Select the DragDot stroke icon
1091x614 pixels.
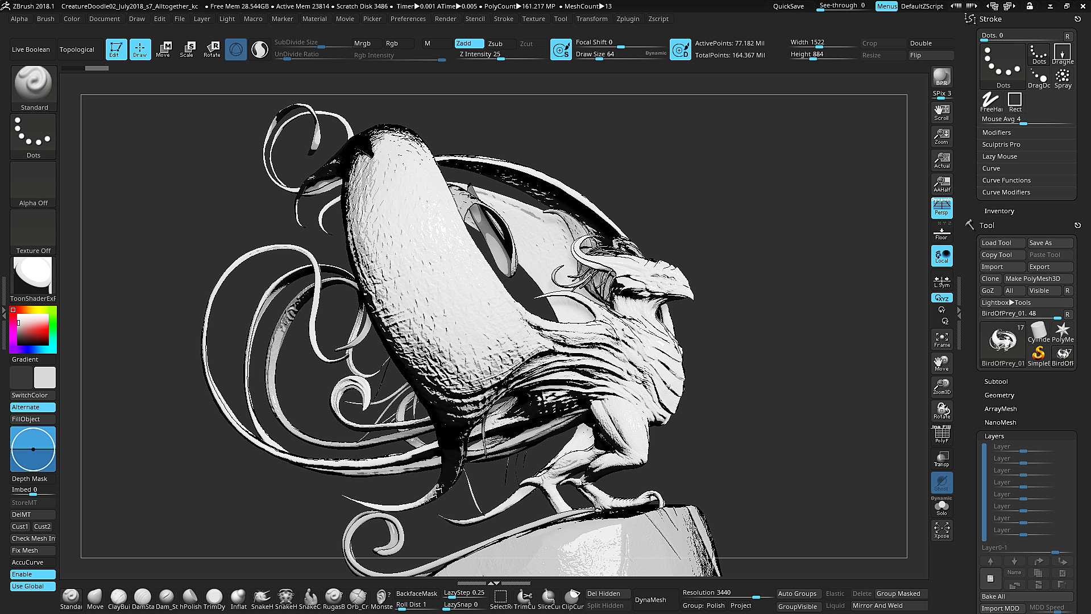1039,78
